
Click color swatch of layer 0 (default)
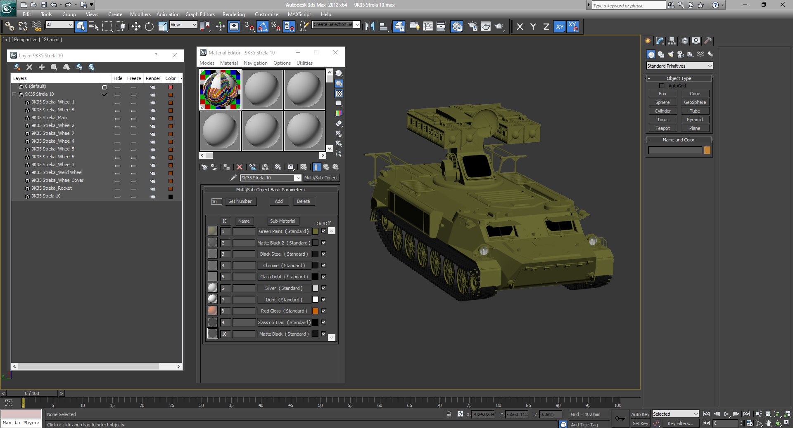170,87
